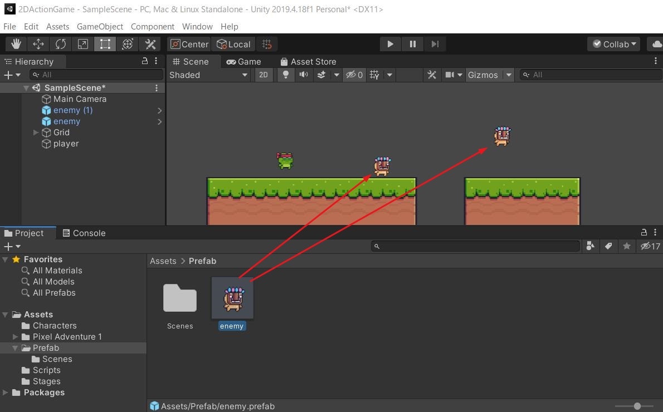The image size is (663, 412).
Task: Open the Component menu
Action: click(152, 26)
